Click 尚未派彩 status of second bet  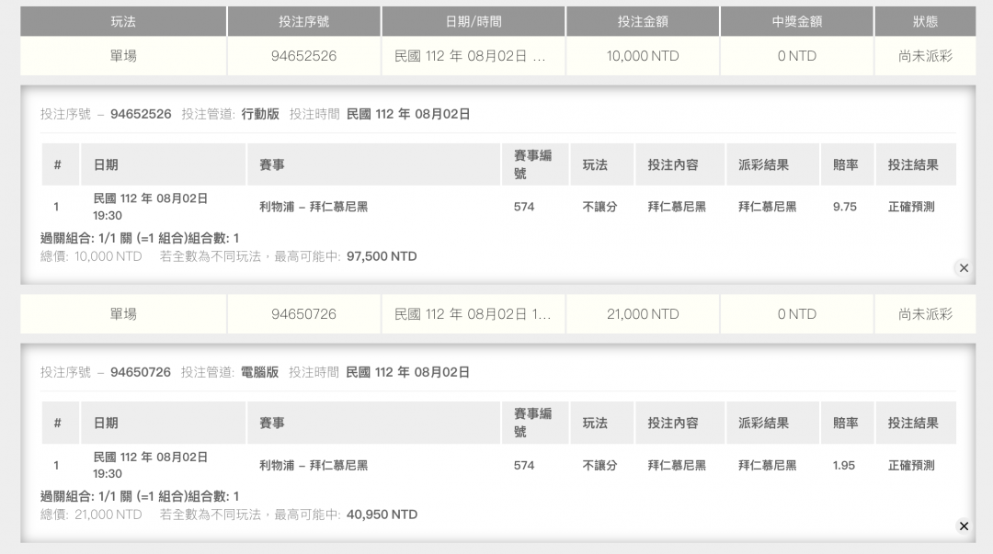(925, 314)
